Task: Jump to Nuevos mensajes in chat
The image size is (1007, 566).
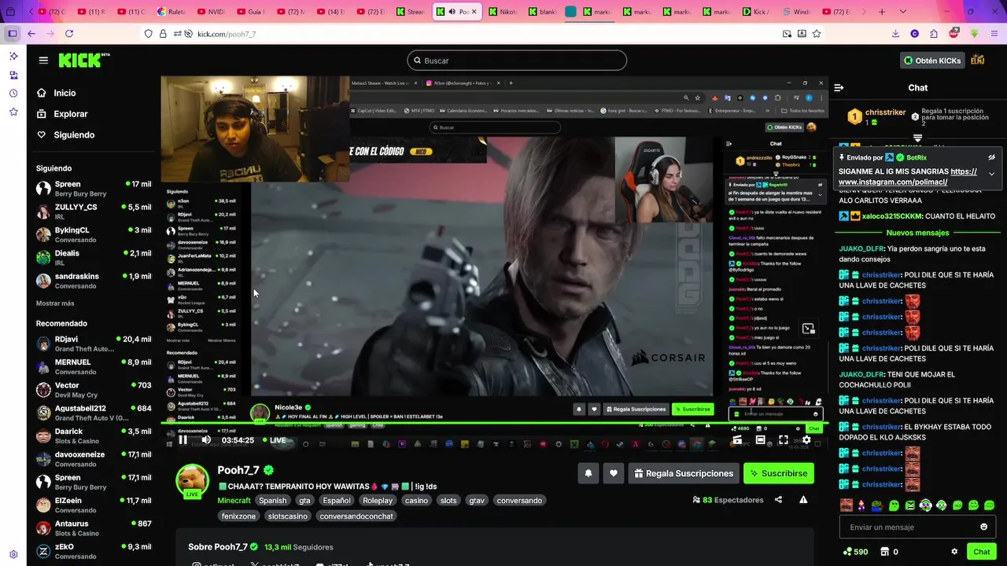Action: (x=917, y=233)
